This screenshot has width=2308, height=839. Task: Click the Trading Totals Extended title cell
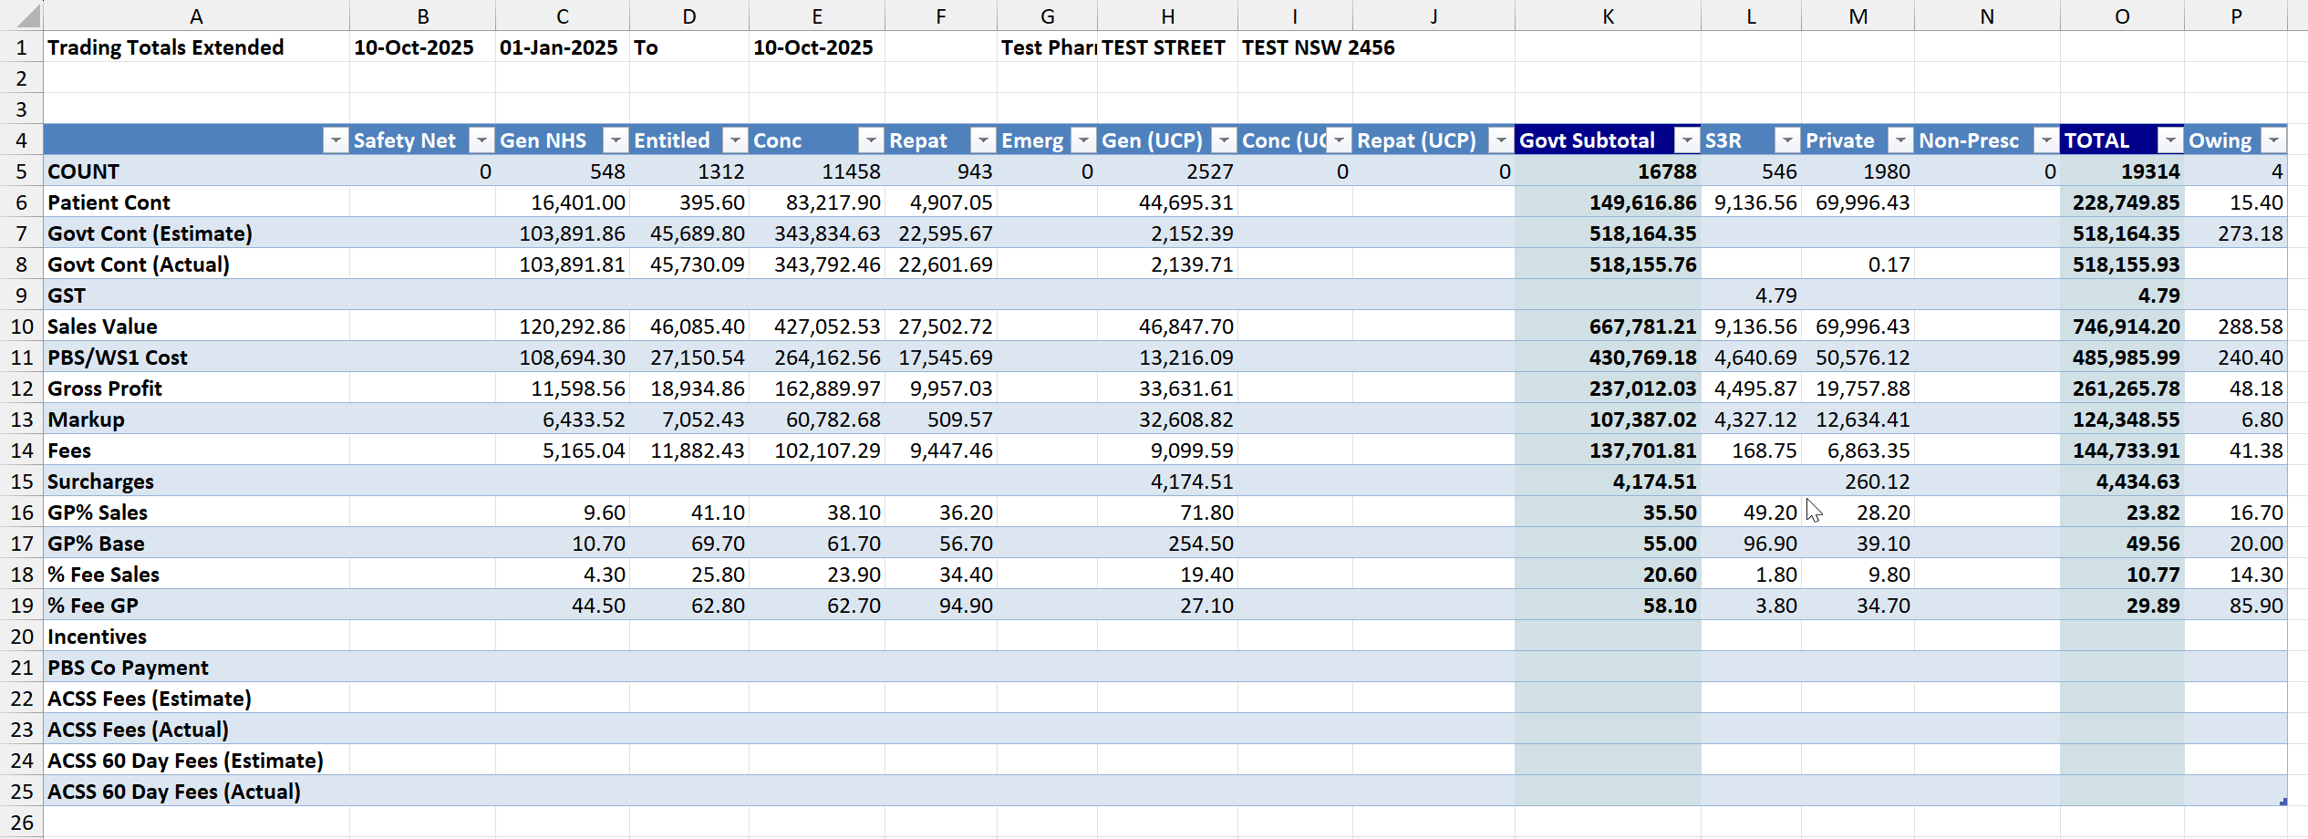195,47
